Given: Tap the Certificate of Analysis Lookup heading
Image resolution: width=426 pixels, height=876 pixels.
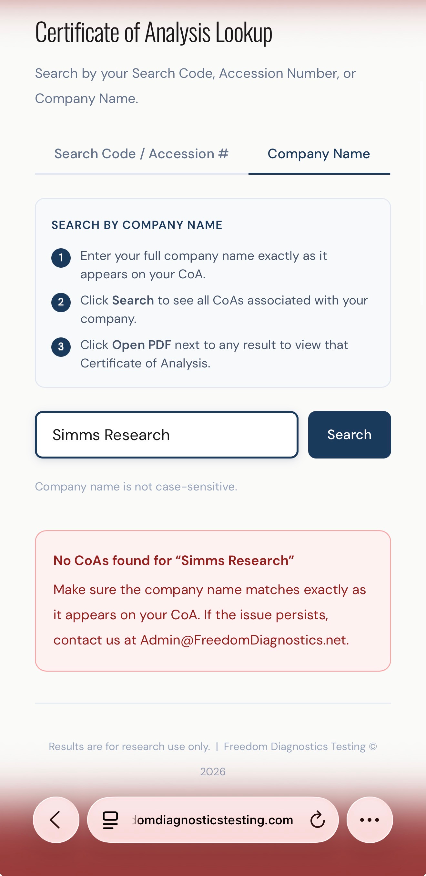Looking at the screenshot, I should [154, 32].
